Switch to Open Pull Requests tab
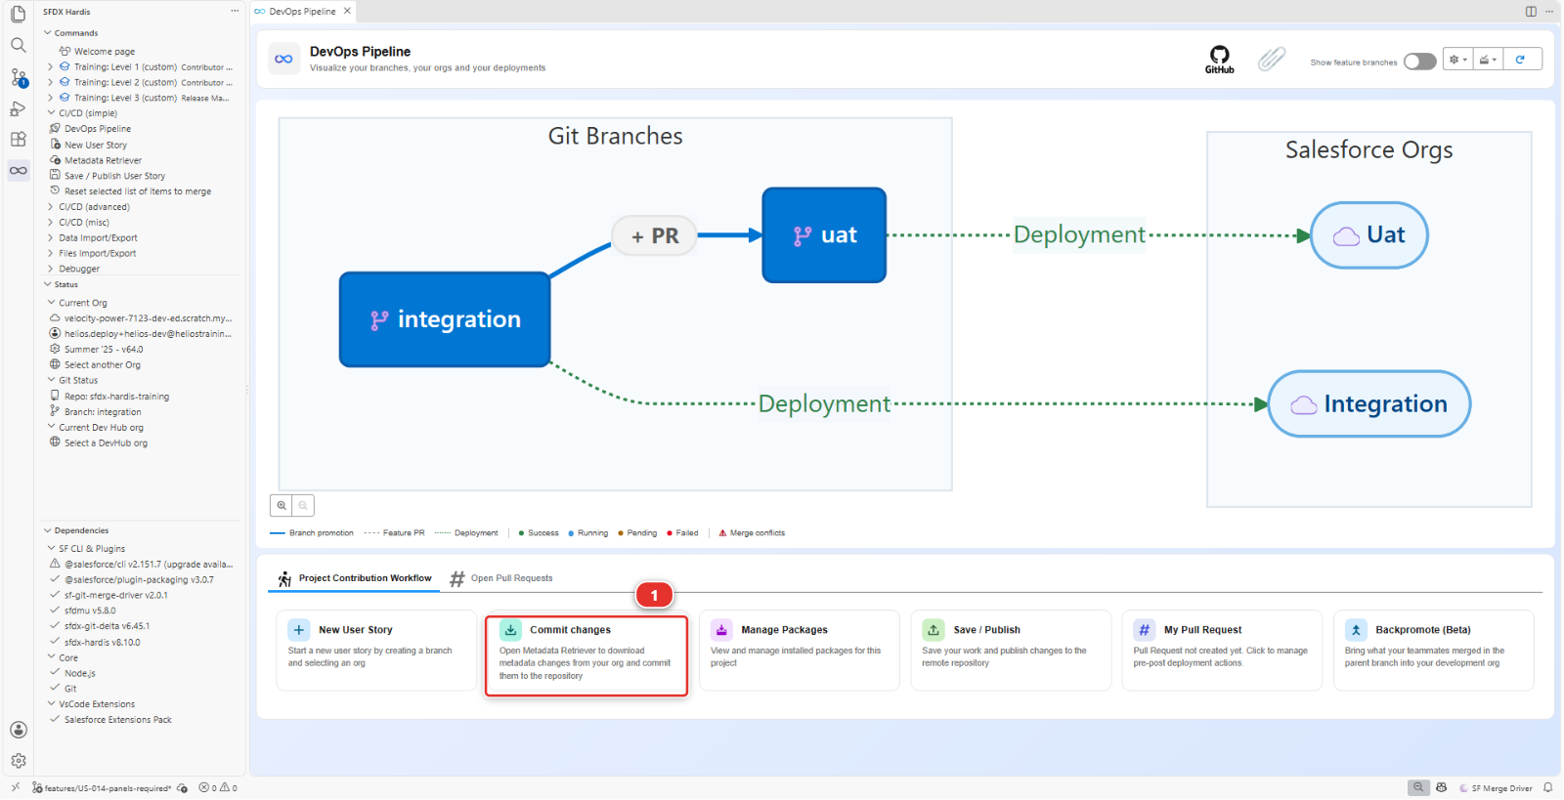Image resolution: width=1564 pixels, height=800 pixels. [x=500, y=578]
